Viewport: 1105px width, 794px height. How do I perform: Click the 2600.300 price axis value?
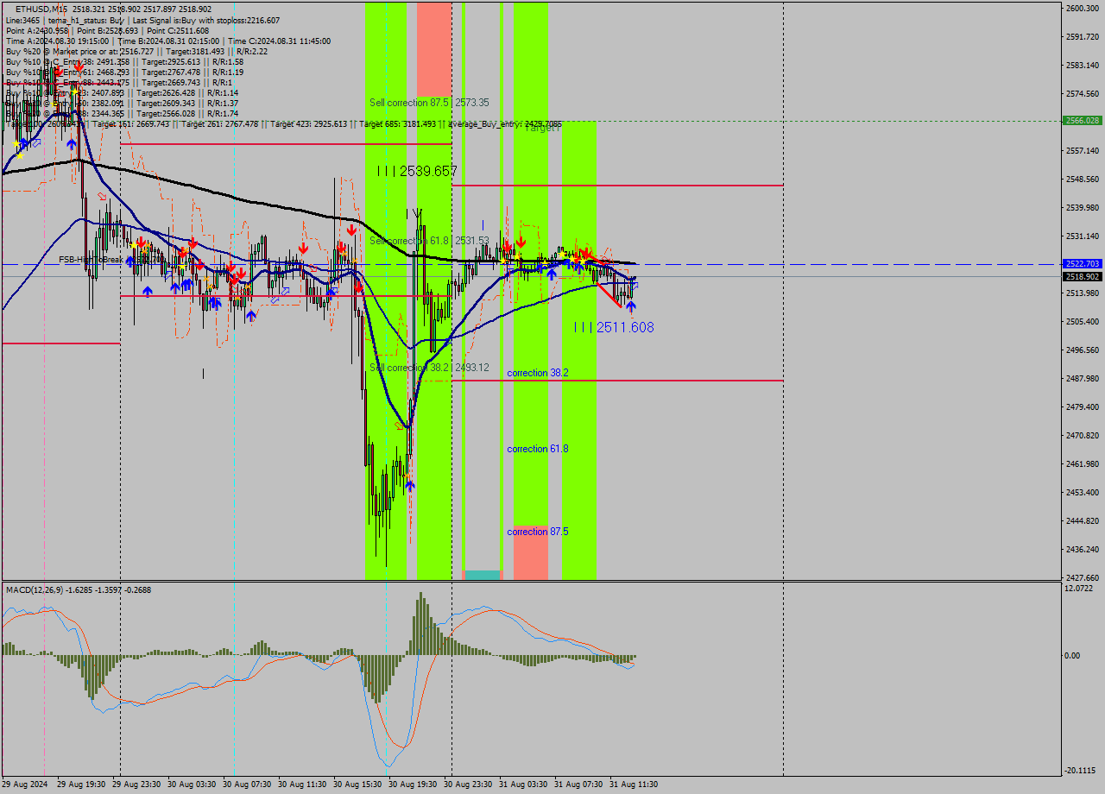pos(1083,8)
